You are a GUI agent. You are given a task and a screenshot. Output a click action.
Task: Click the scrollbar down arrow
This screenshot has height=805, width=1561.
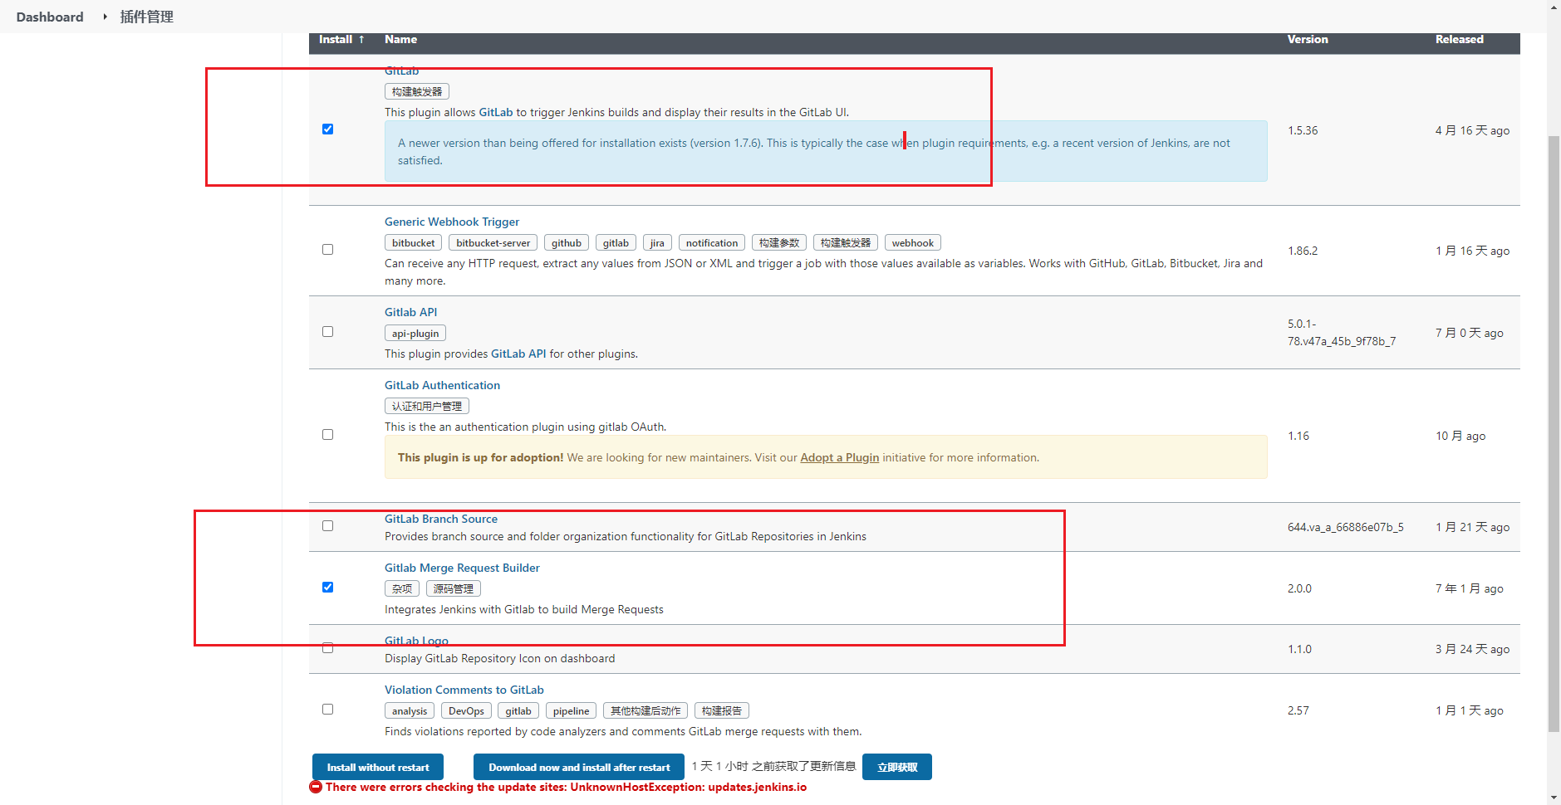pyautogui.click(x=1554, y=798)
